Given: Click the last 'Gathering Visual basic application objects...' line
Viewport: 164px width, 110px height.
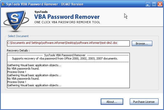Looking at the screenshot, I should coord(34,85).
